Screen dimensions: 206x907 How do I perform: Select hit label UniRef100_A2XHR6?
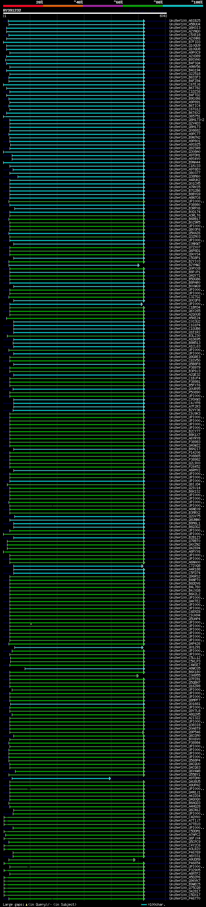[x=185, y=38]
